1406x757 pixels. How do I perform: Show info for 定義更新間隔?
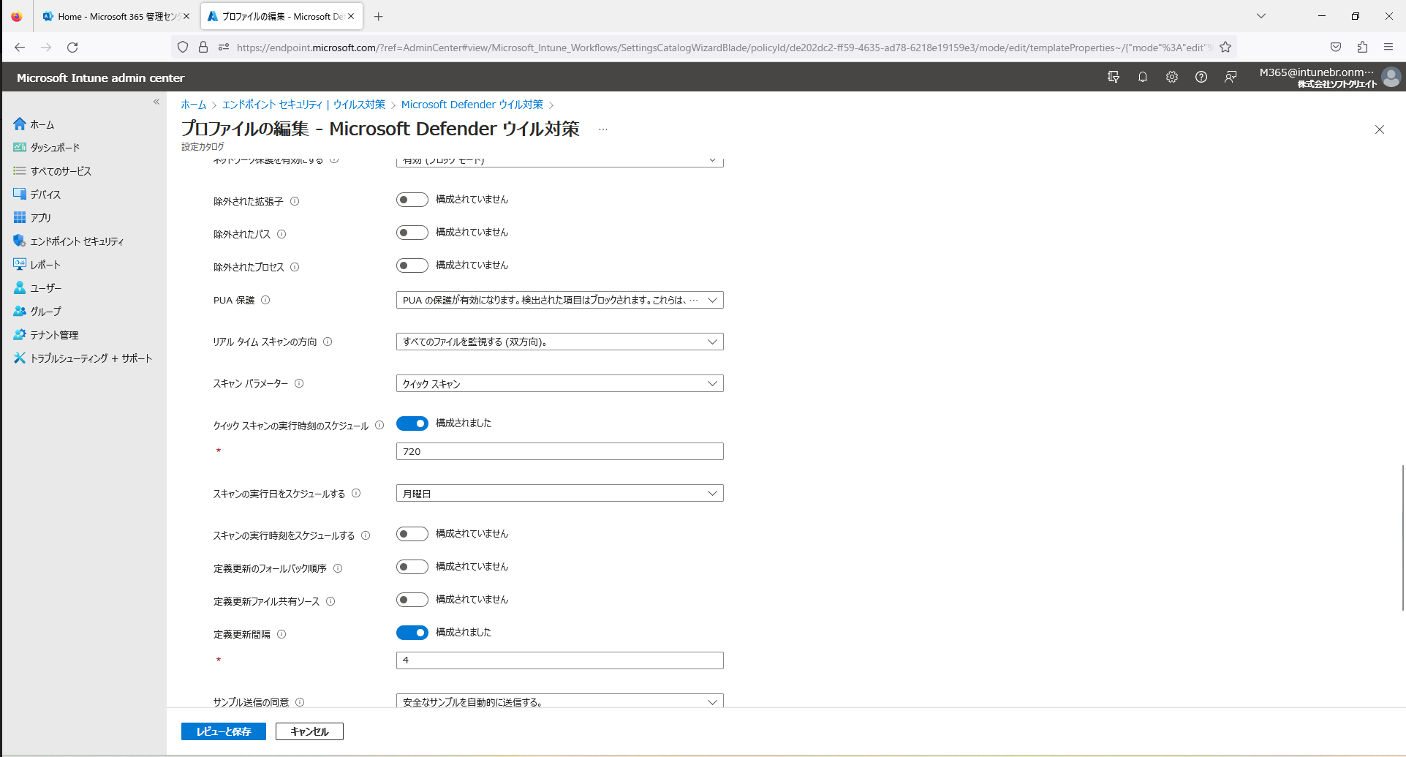tap(281, 634)
